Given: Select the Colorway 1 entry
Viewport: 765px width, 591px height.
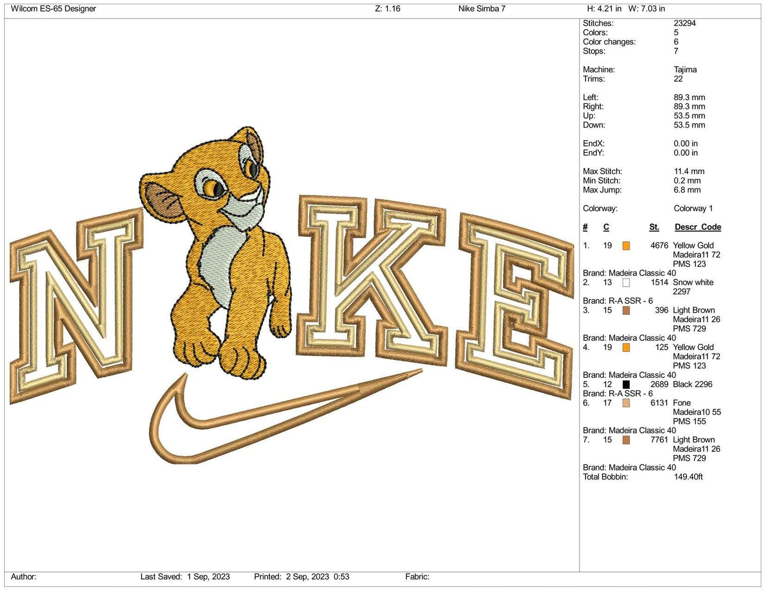Looking at the screenshot, I should (694, 208).
